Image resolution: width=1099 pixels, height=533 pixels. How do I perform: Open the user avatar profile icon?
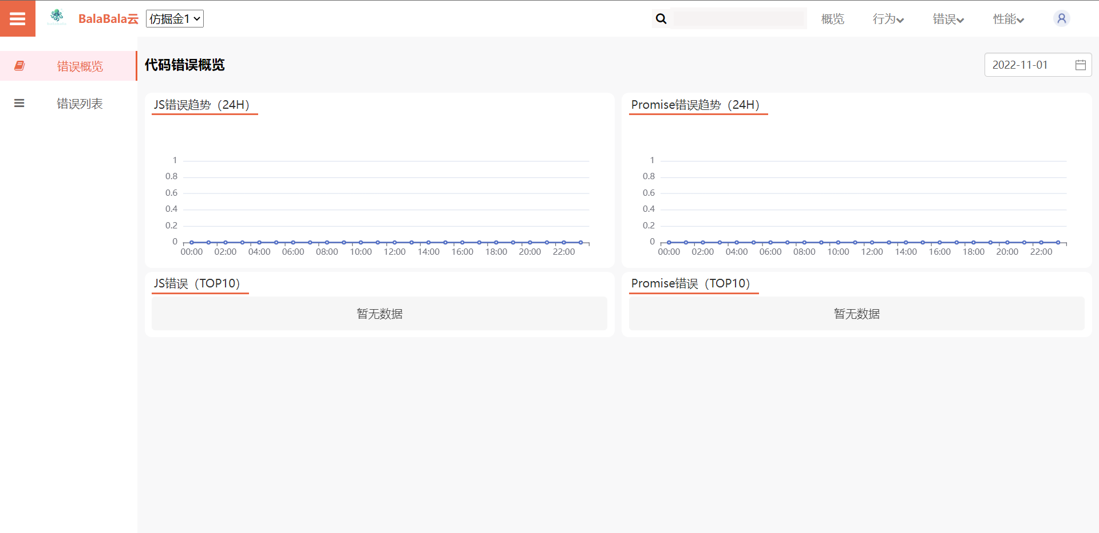[1061, 18]
